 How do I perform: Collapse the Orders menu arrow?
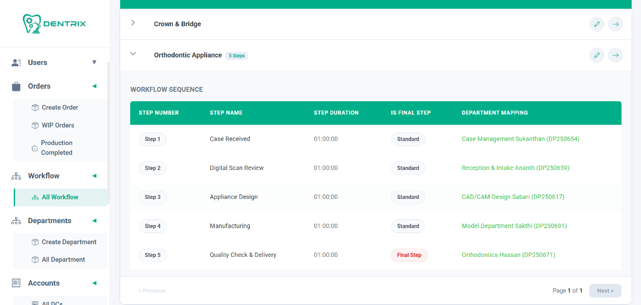95,86
